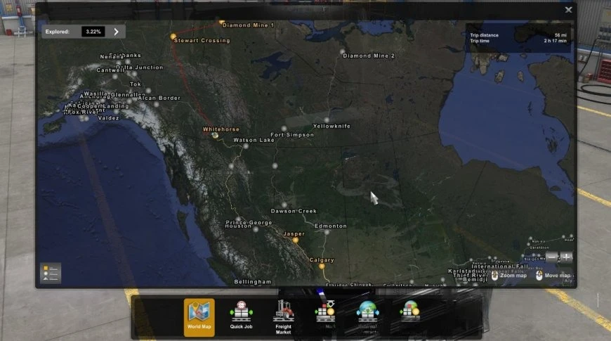The width and height of the screenshot is (611, 341).
Task: Open the Freight Market
Action: tap(283, 317)
